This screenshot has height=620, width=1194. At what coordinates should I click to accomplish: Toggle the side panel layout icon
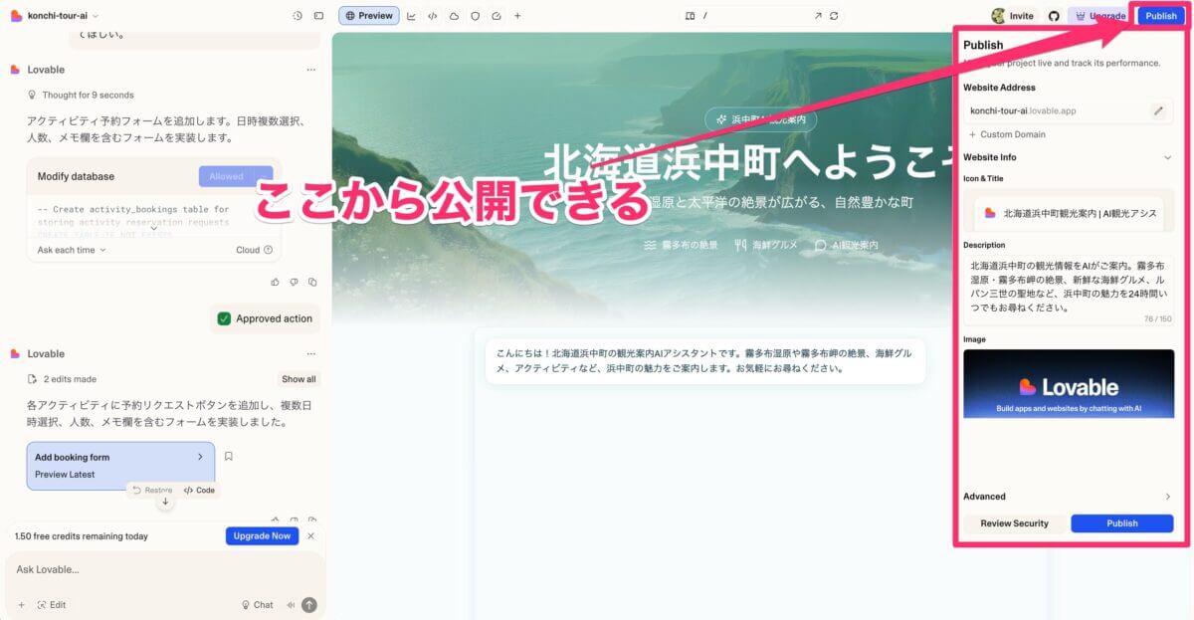pyautogui.click(x=318, y=16)
